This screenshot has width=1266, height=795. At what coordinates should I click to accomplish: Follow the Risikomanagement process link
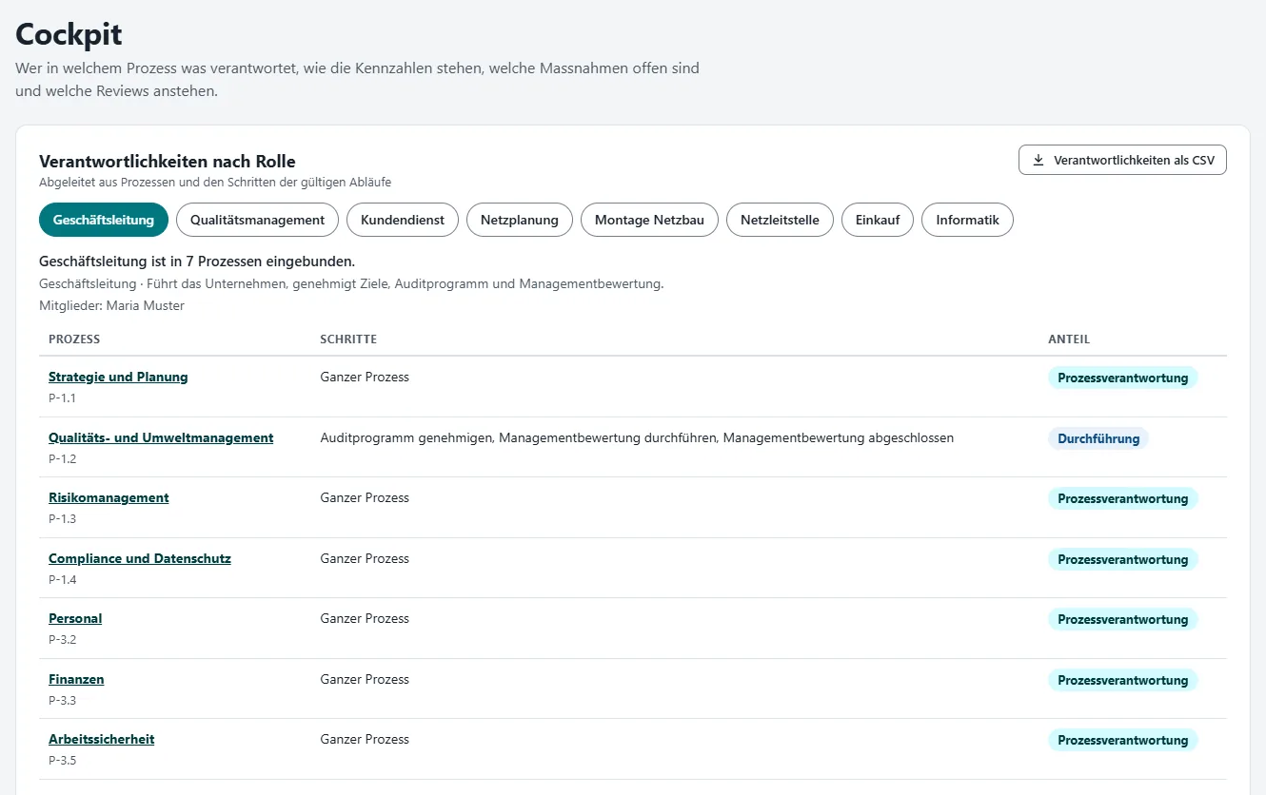tap(109, 497)
